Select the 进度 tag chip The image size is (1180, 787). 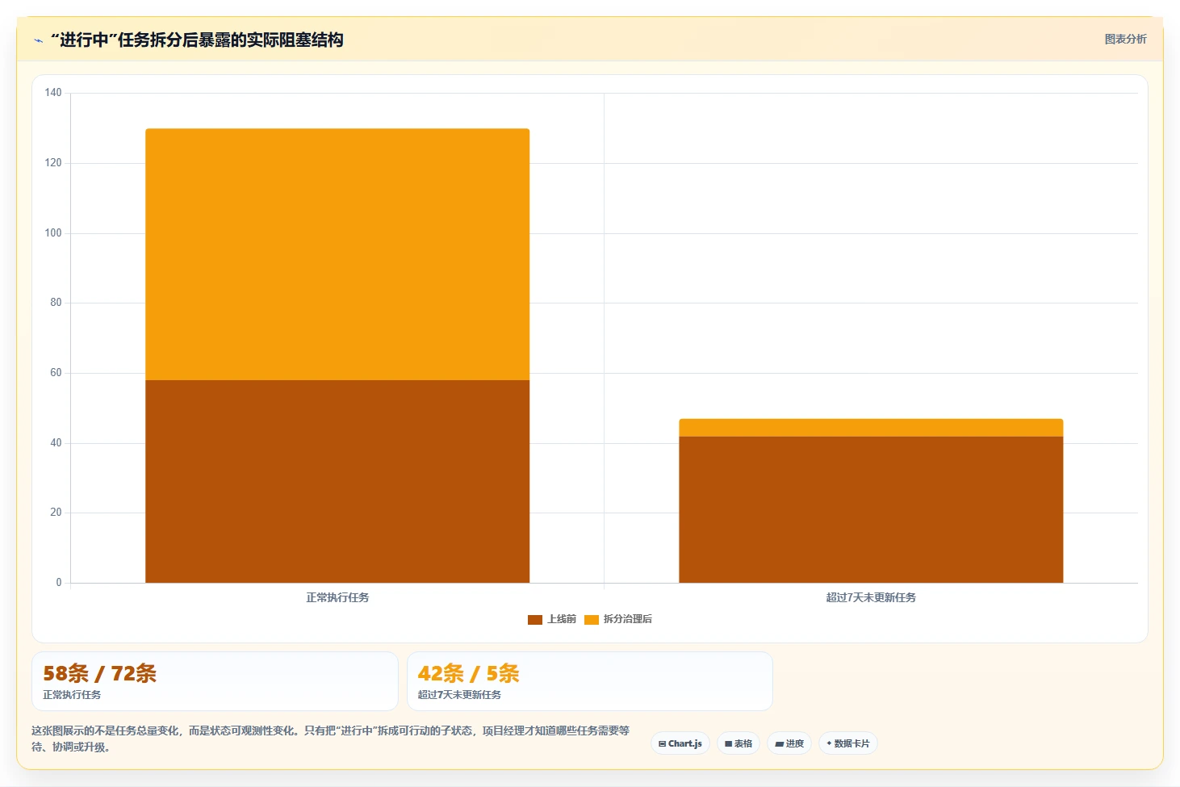pyautogui.click(x=789, y=743)
